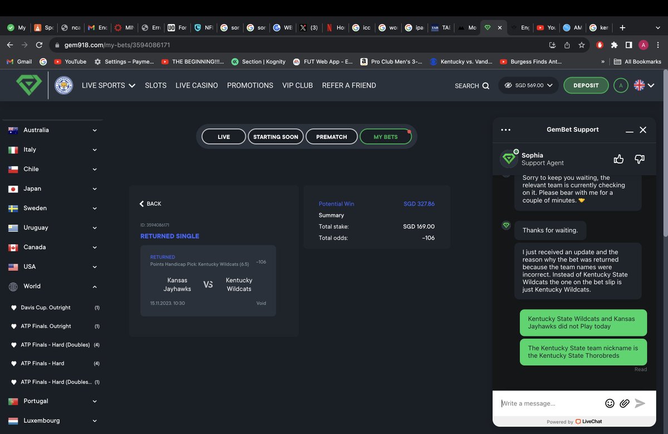The height and width of the screenshot is (434, 668).
Task: Open emoji picker in chat
Action: click(x=610, y=403)
